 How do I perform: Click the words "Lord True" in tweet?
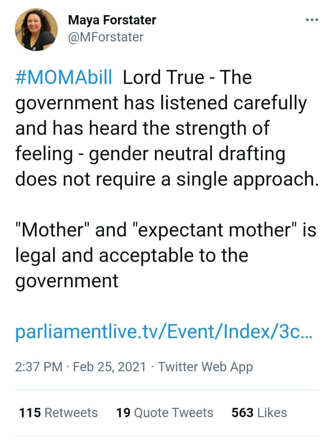tap(163, 77)
